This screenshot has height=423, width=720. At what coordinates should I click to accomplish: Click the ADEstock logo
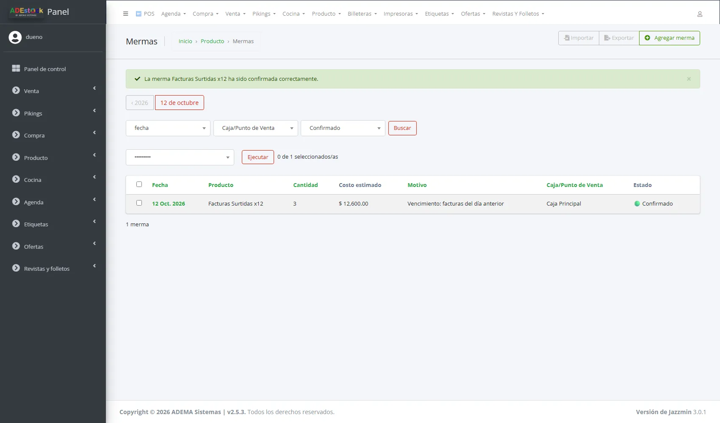[x=26, y=12]
